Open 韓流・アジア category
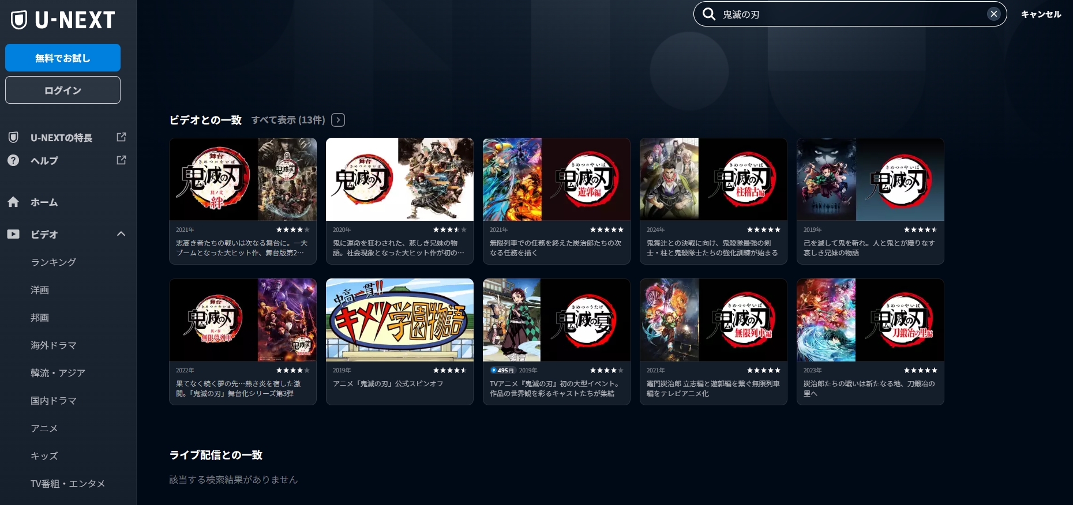This screenshot has height=505, width=1073. click(58, 373)
